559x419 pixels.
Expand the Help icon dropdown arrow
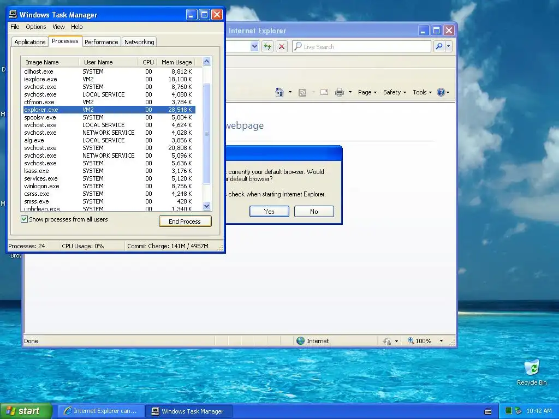tap(448, 92)
